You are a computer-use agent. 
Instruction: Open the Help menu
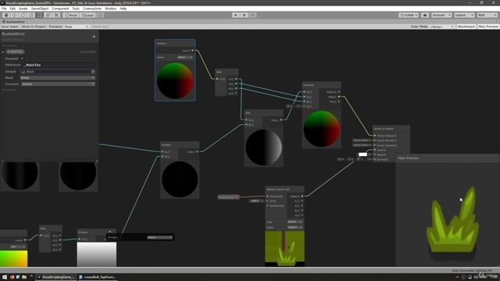pos(123,9)
